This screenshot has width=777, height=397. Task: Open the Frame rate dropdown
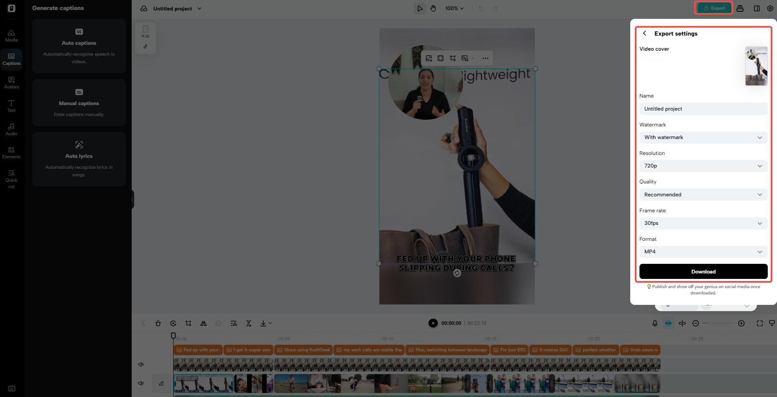703,223
